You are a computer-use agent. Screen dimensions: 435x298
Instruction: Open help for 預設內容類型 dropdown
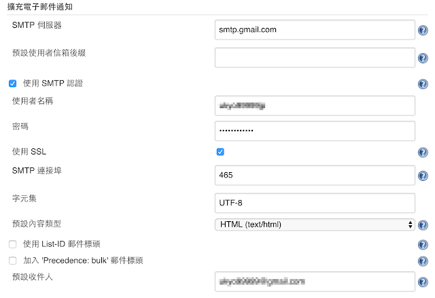click(x=423, y=225)
